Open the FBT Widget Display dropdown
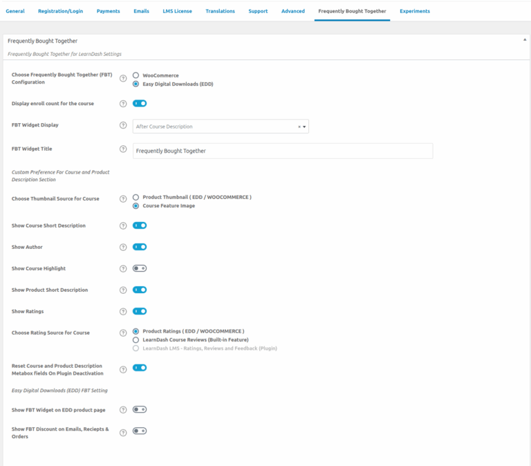Viewport: 531px width, 466px height. [221, 127]
